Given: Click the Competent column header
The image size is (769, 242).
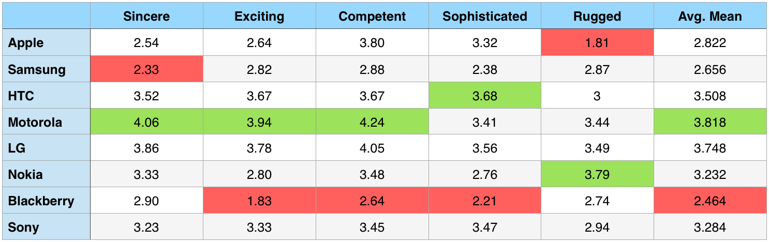Looking at the screenshot, I should pos(372,16).
